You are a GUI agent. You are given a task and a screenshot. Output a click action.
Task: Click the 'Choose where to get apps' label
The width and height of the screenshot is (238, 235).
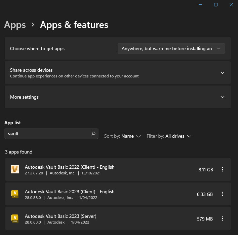(37, 48)
